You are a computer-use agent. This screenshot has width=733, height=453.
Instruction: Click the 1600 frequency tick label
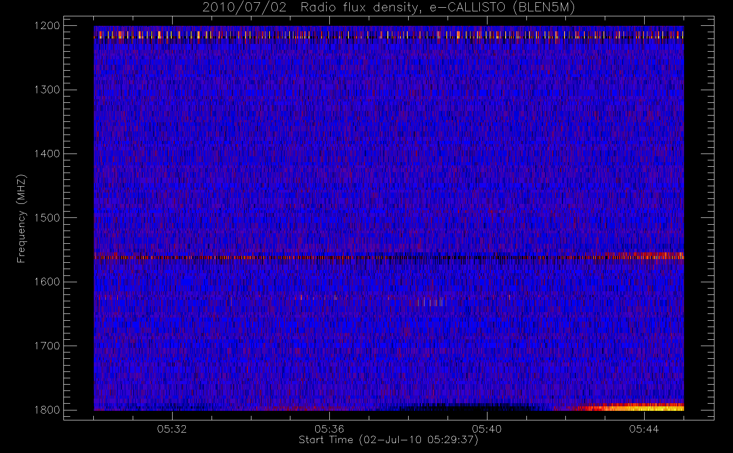(48, 282)
